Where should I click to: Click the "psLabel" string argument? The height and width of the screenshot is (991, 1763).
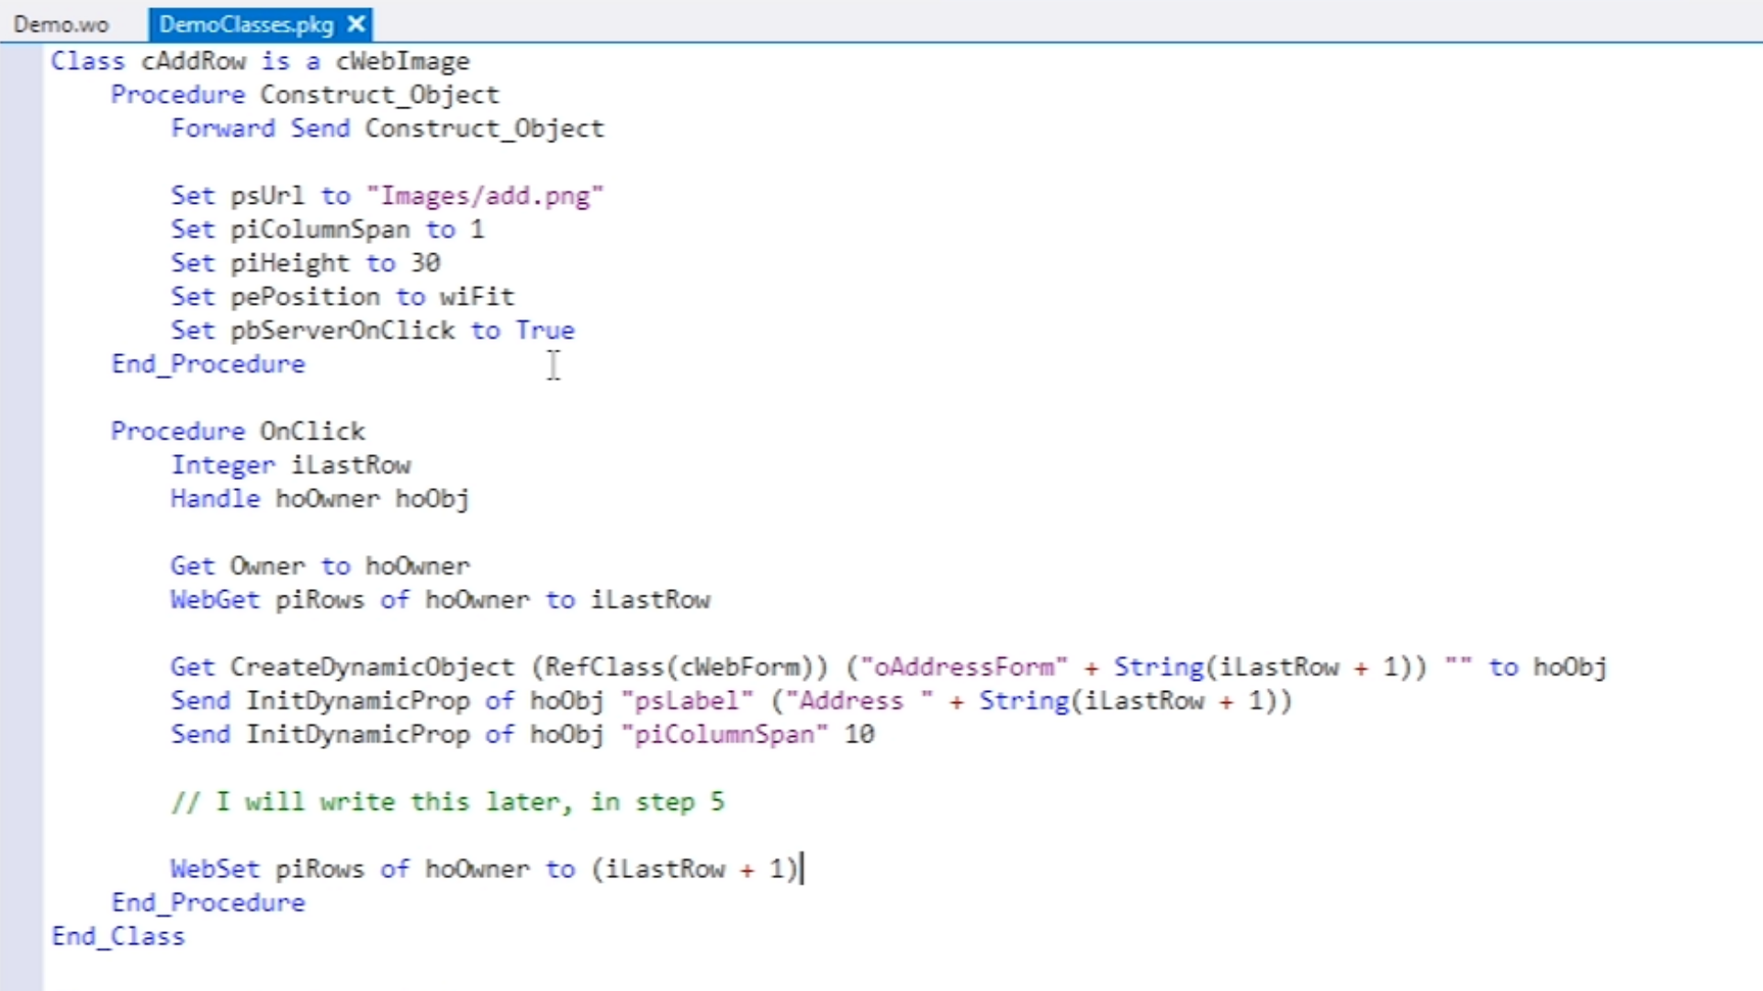point(687,701)
